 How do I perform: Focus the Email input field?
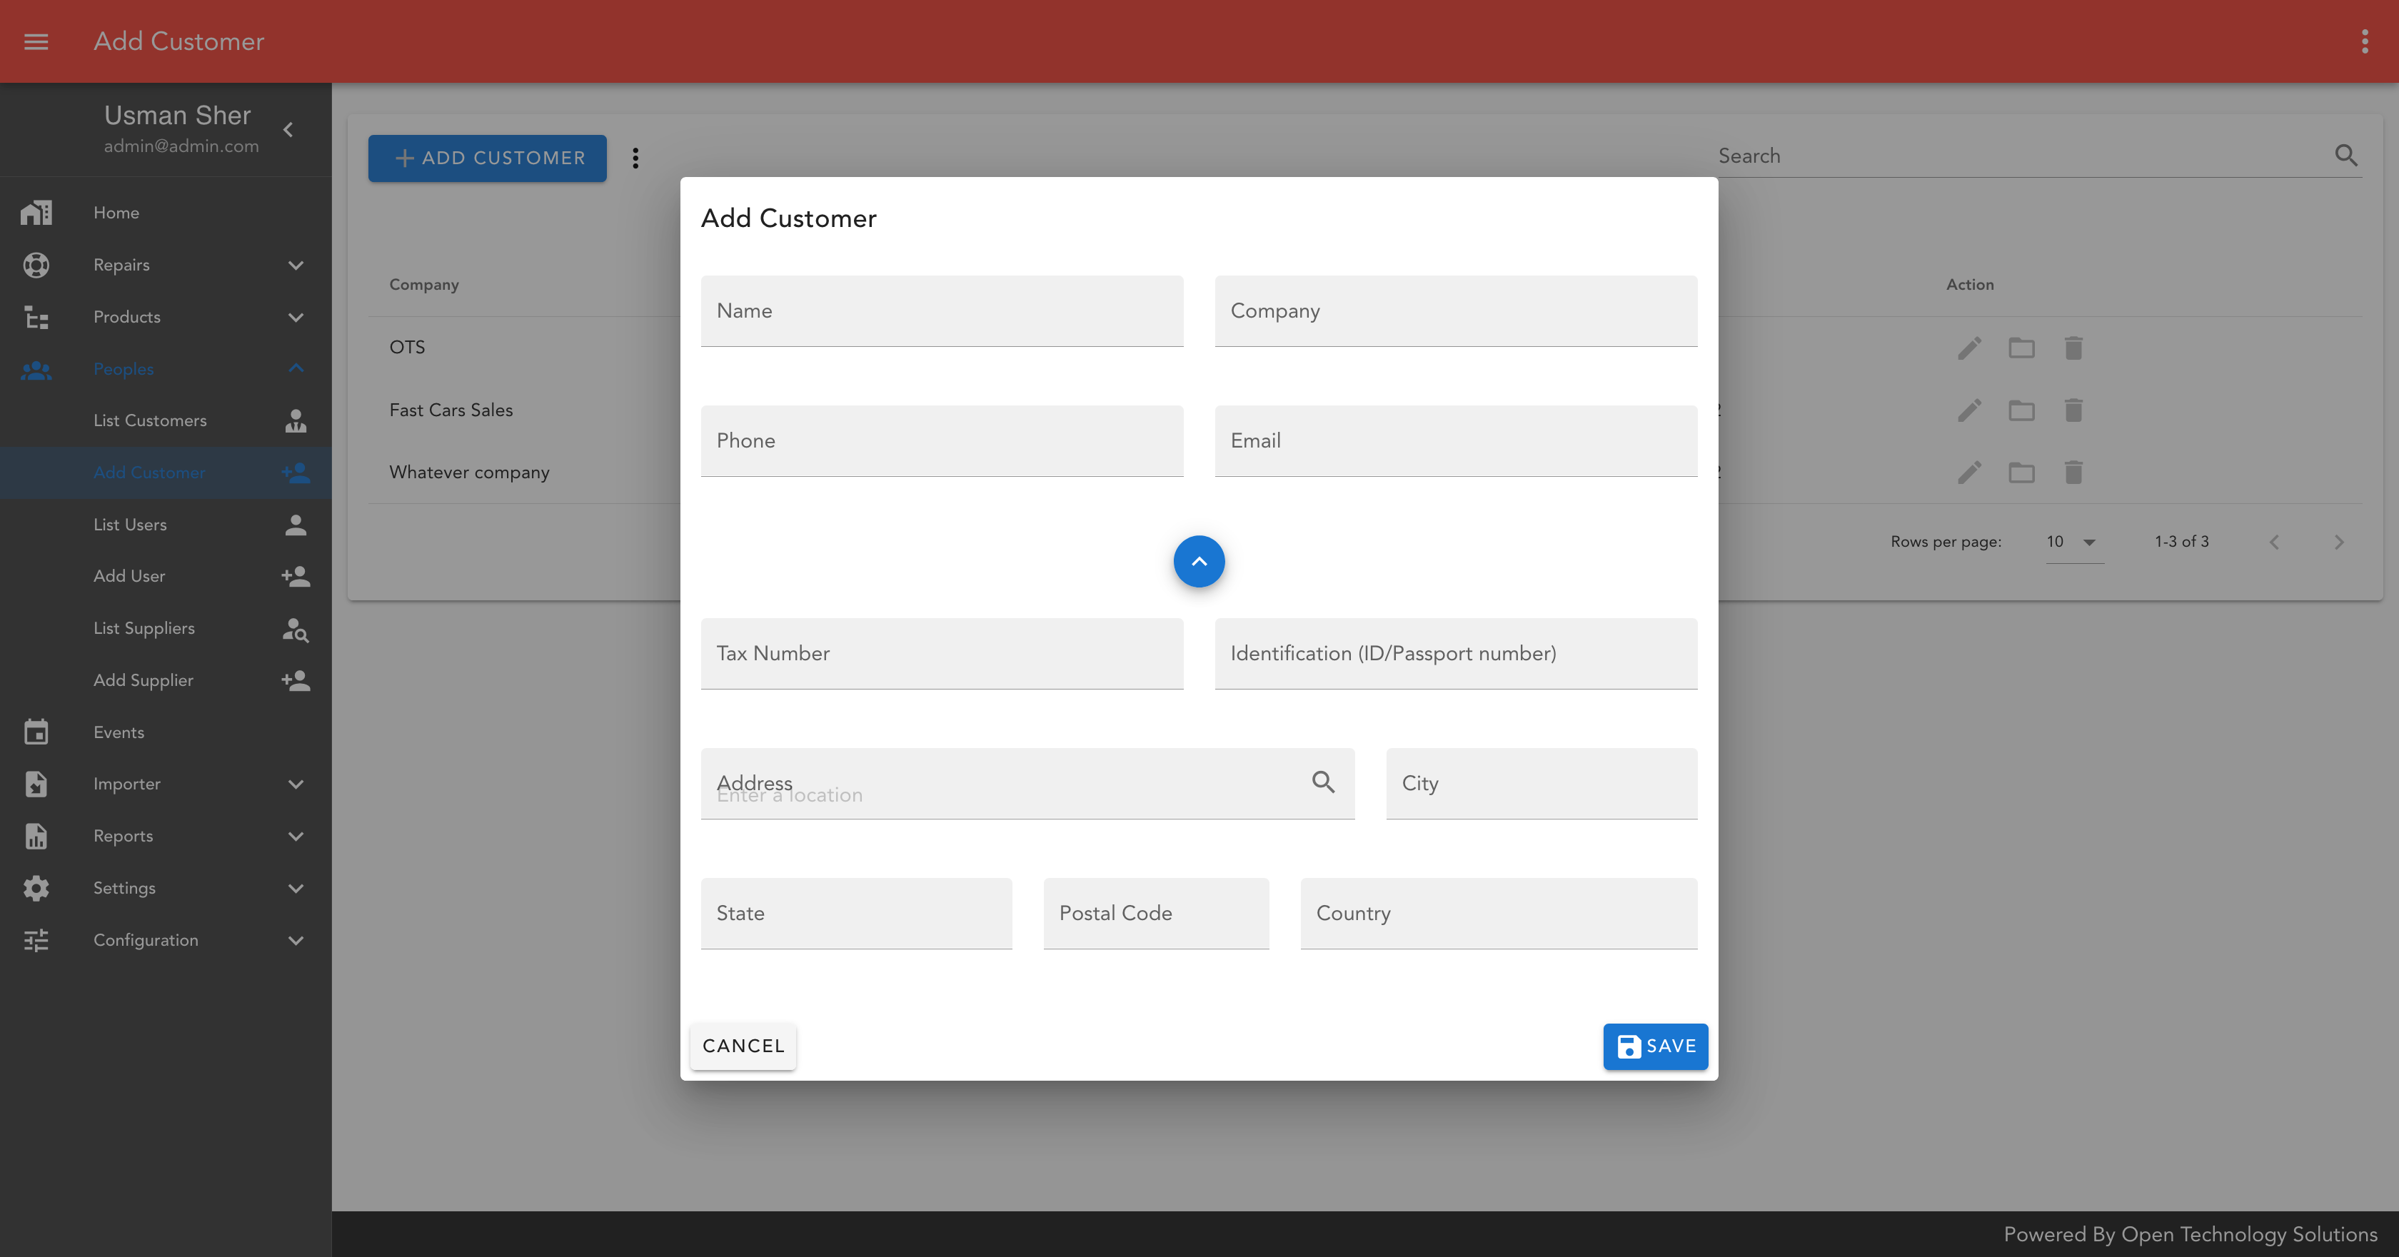[1454, 441]
